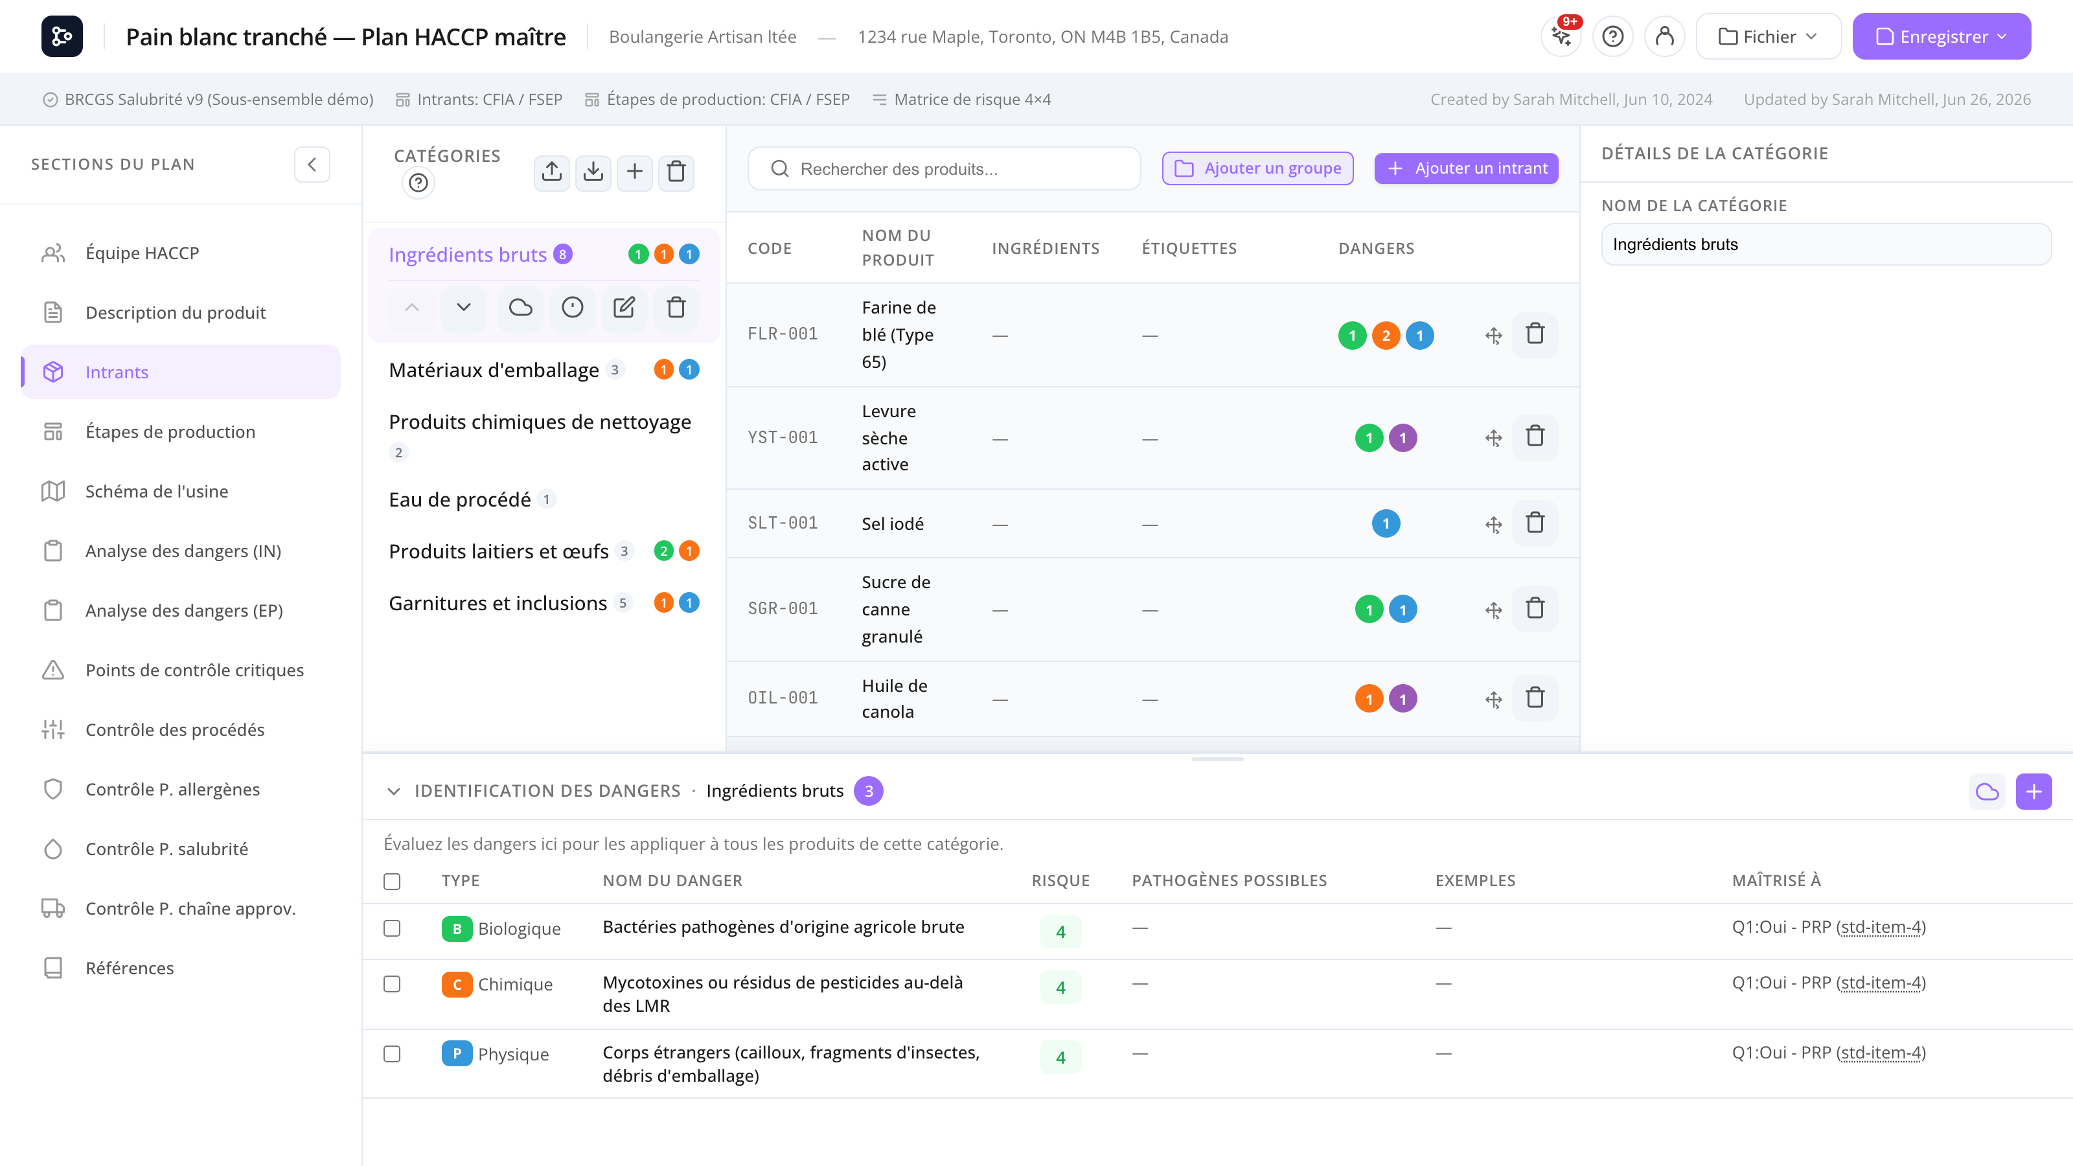Click move handle for SGR-001 Sucre row
Screen dimensions: 2073x1166
[x=1494, y=610]
